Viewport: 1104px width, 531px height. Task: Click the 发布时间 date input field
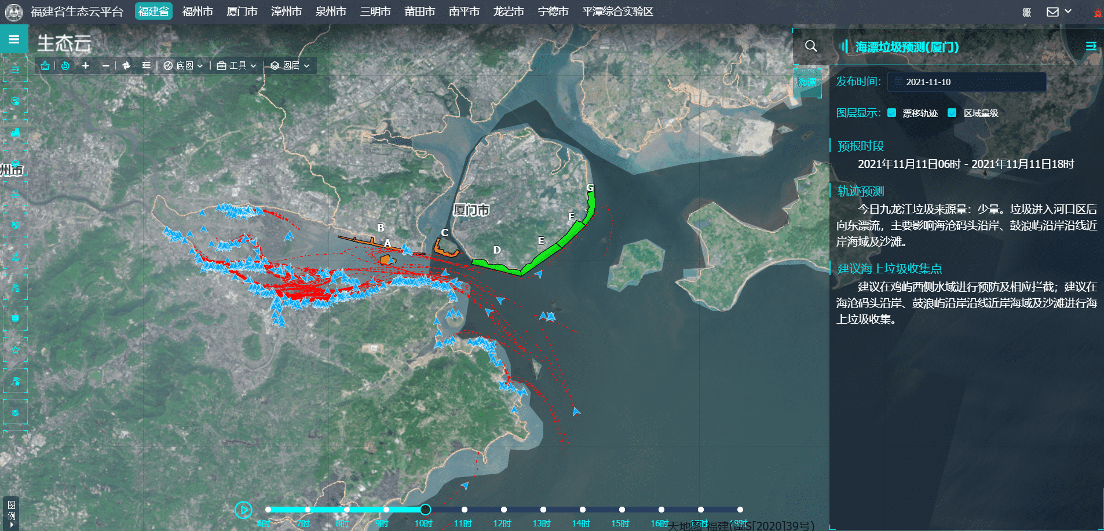[x=966, y=82]
